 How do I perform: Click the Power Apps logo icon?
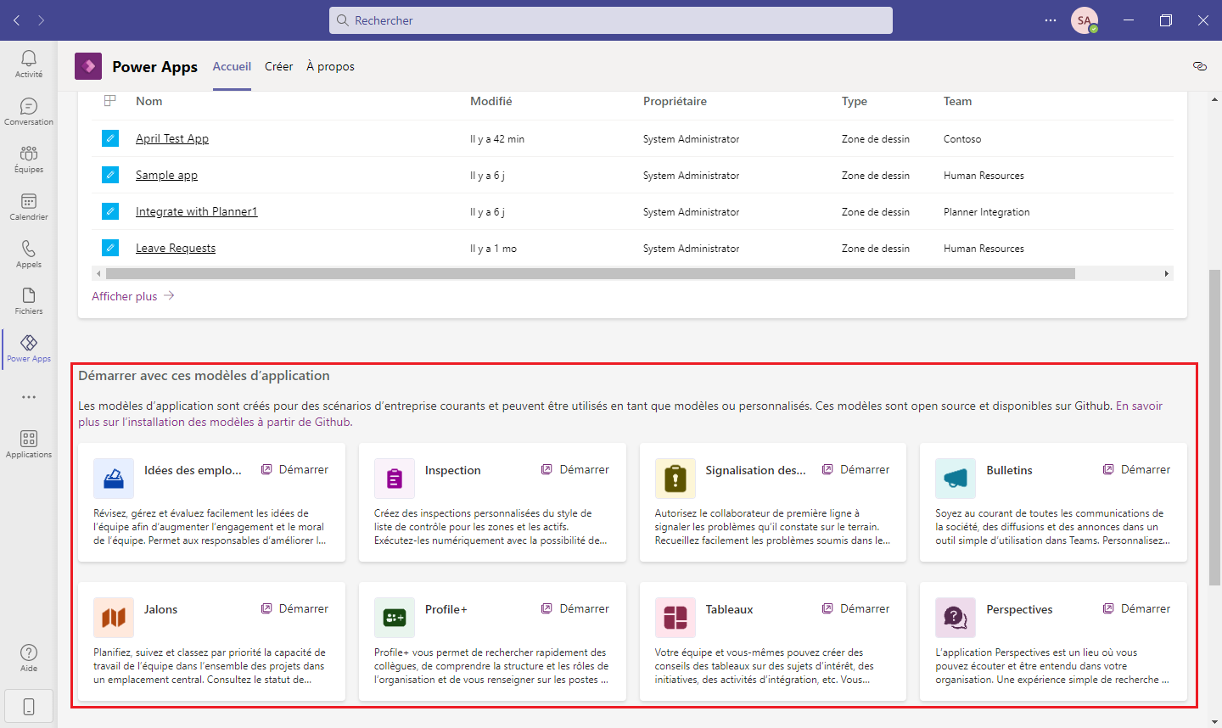(x=88, y=66)
